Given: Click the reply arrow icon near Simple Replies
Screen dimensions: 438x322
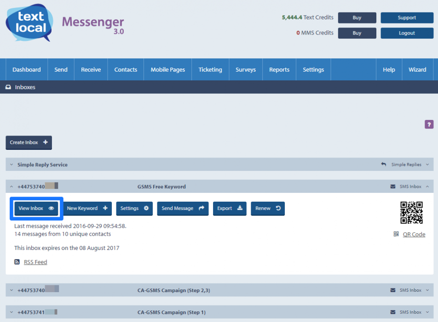Looking at the screenshot, I should [x=385, y=164].
